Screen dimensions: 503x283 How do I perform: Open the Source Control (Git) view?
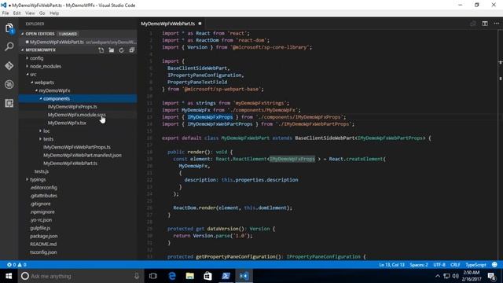(9, 65)
